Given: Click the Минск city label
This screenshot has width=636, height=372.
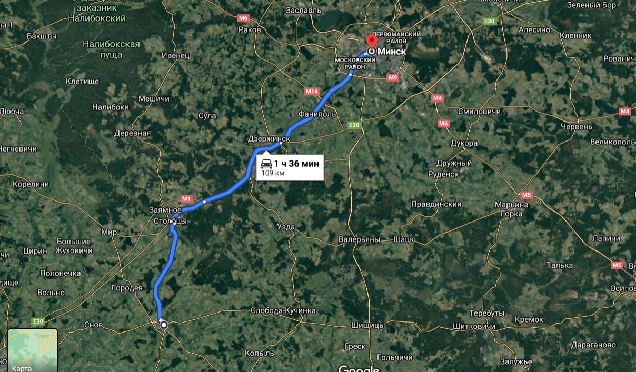Looking at the screenshot, I should (392, 52).
